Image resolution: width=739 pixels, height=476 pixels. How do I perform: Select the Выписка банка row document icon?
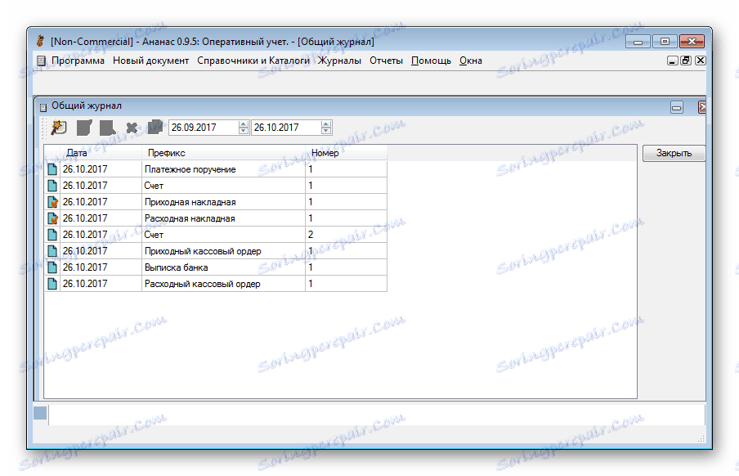click(52, 267)
